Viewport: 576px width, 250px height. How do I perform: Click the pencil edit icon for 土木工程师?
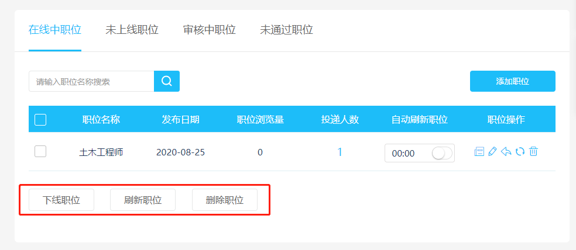click(x=492, y=152)
